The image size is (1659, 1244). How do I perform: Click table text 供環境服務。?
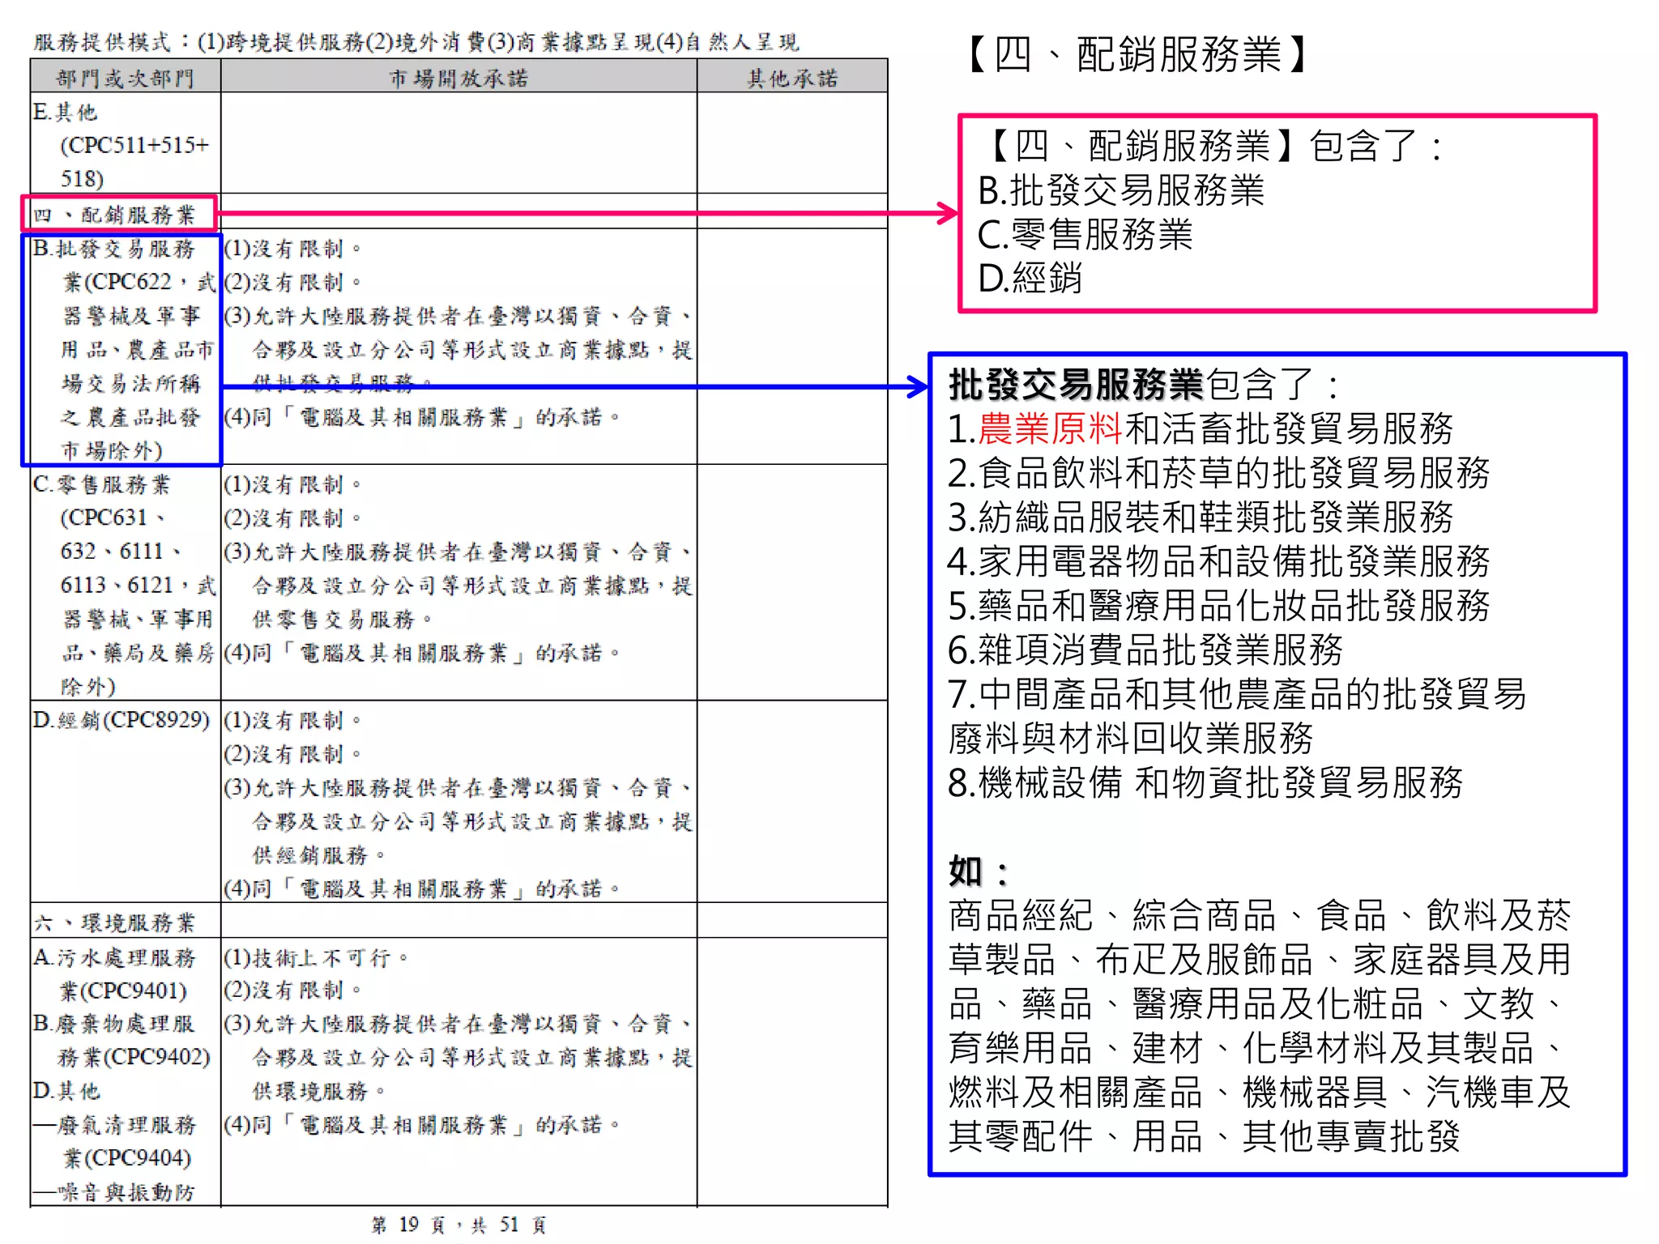pyautogui.click(x=319, y=1091)
